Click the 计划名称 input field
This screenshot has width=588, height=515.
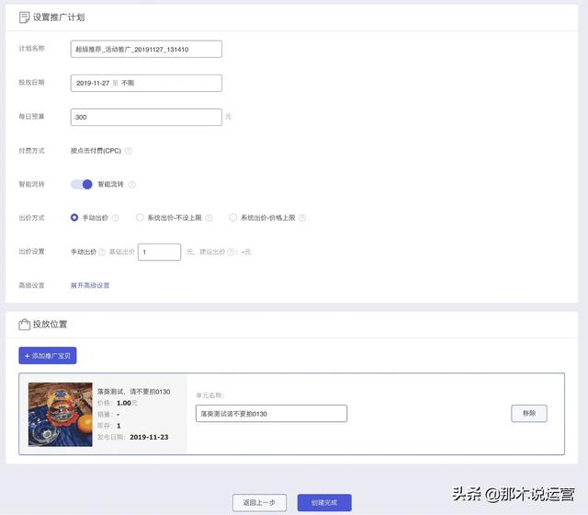point(146,49)
